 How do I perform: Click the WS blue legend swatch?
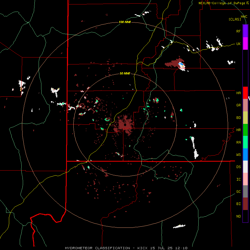tap(245, 154)
